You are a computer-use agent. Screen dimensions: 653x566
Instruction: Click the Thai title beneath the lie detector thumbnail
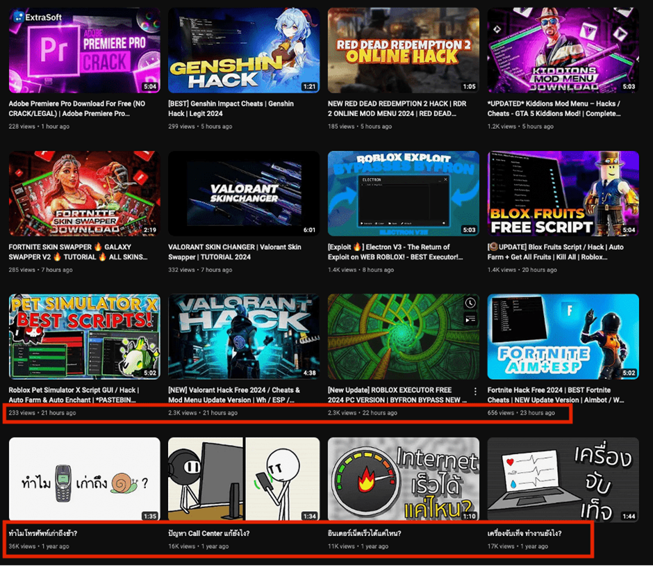click(524, 533)
